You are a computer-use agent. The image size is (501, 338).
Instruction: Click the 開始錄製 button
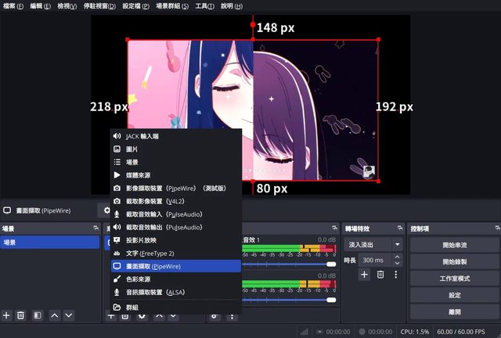click(454, 261)
